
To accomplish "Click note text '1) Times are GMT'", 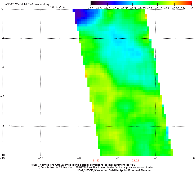I will tap(49, 165).
